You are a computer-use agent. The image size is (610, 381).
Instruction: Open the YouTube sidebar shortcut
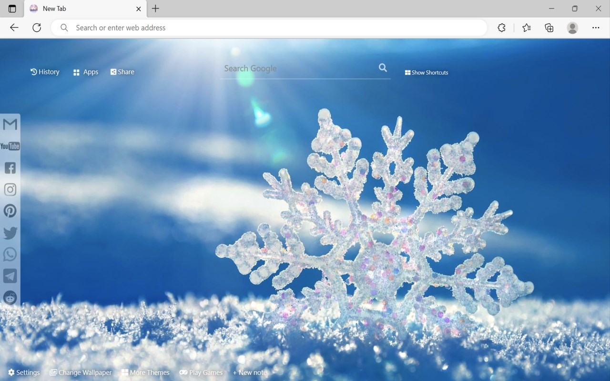point(10,146)
